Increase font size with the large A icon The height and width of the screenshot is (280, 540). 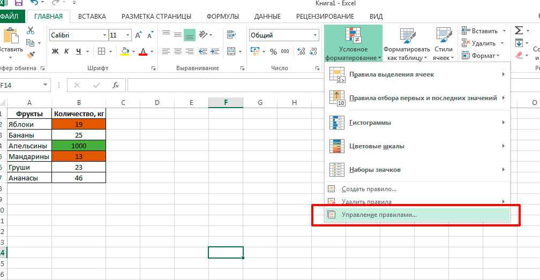coord(138,35)
